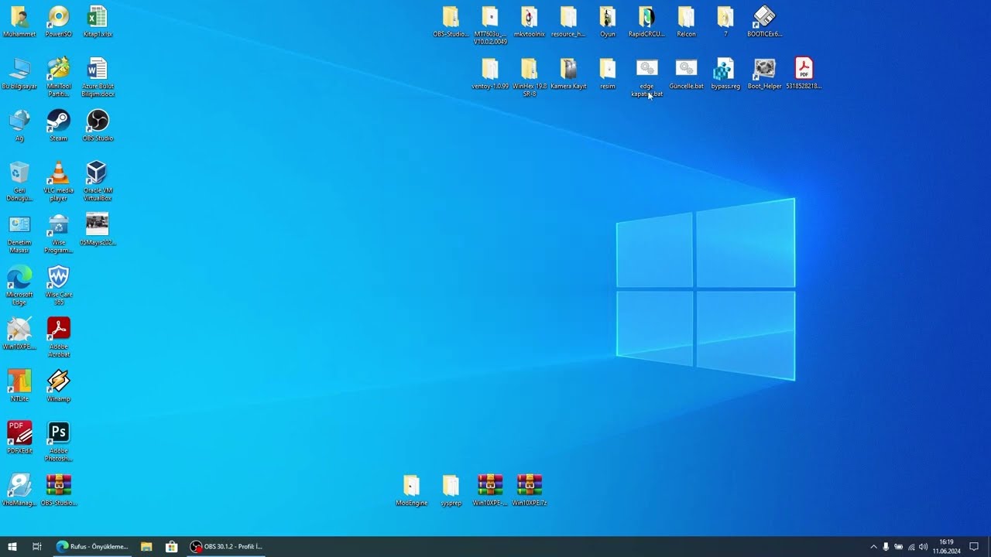This screenshot has width=991, height=557.
Task: Select the PowerISO shortcut
Action: pyautogui.click(x=58, y=22)
